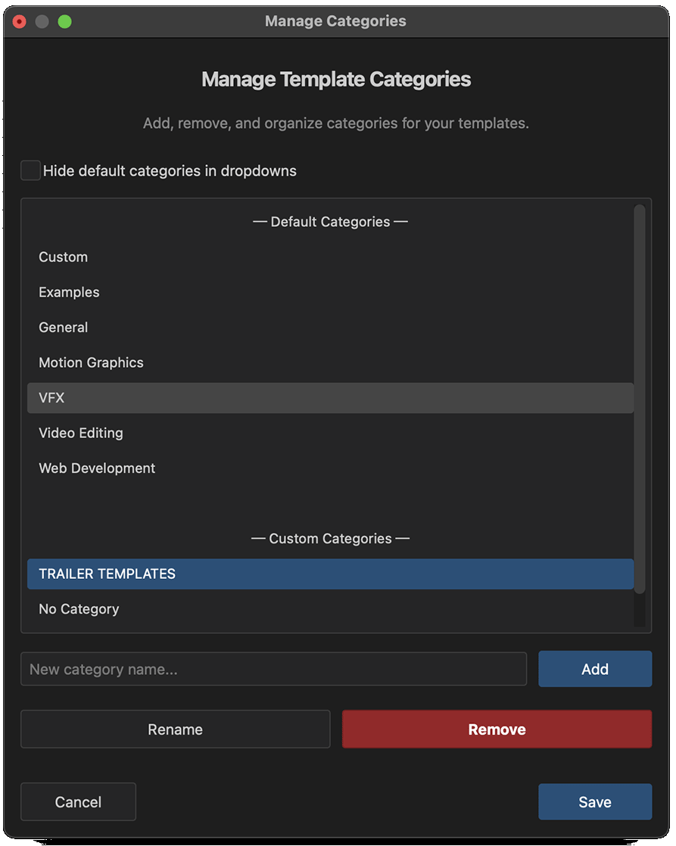This screenshot has width=676, height=846.
Task: Focus the New category name field
Action: (x=273, y=670)
